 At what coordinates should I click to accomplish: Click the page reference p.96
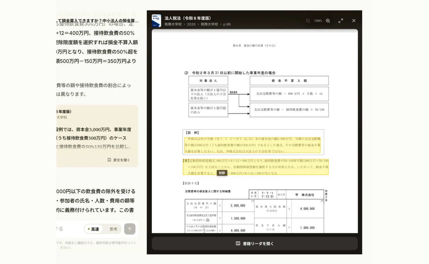(227, 24)
